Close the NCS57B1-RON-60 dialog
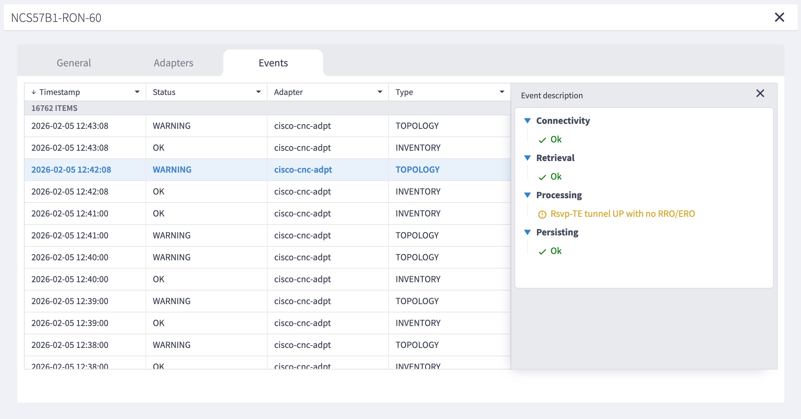The image size is (801, 419). tap(779, 17)
